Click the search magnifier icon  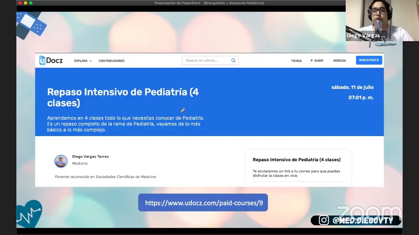coord(233,60)
